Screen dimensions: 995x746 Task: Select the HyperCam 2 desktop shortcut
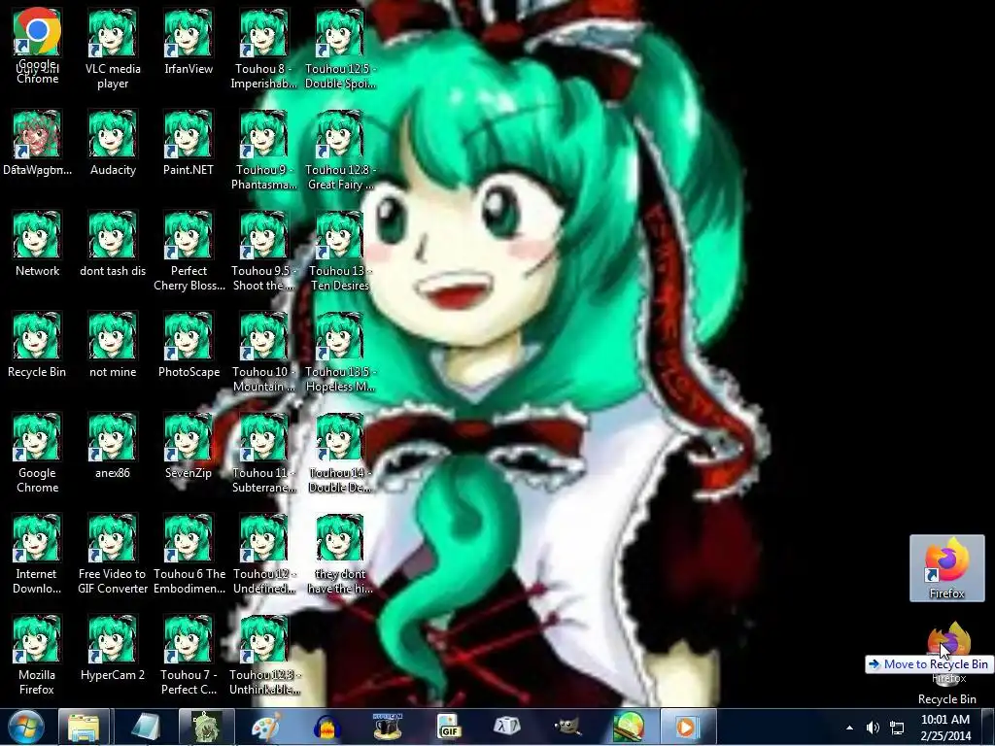coord(113,648)
